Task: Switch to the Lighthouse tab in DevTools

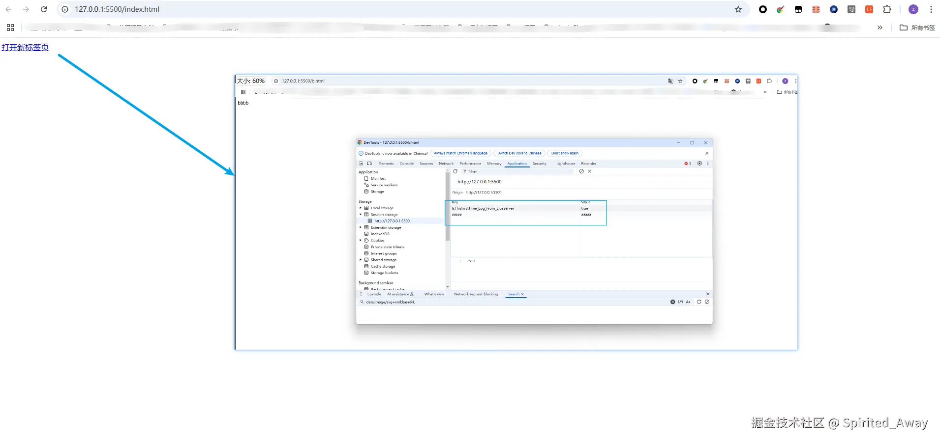Action: (x=566, y=164)
